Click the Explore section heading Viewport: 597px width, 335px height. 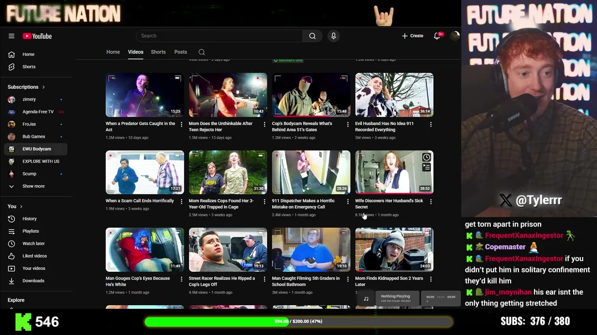[x=16, y=300]
